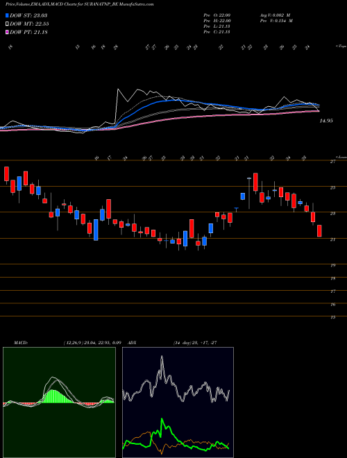
Task: Click the 'Pre C: 21.13' close value
Action: pos(217,32)
